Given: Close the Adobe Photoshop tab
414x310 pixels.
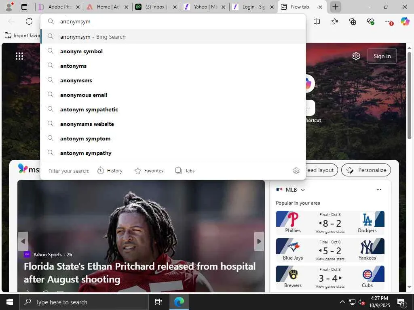Looking at the screenshot, I should point(78,7).
